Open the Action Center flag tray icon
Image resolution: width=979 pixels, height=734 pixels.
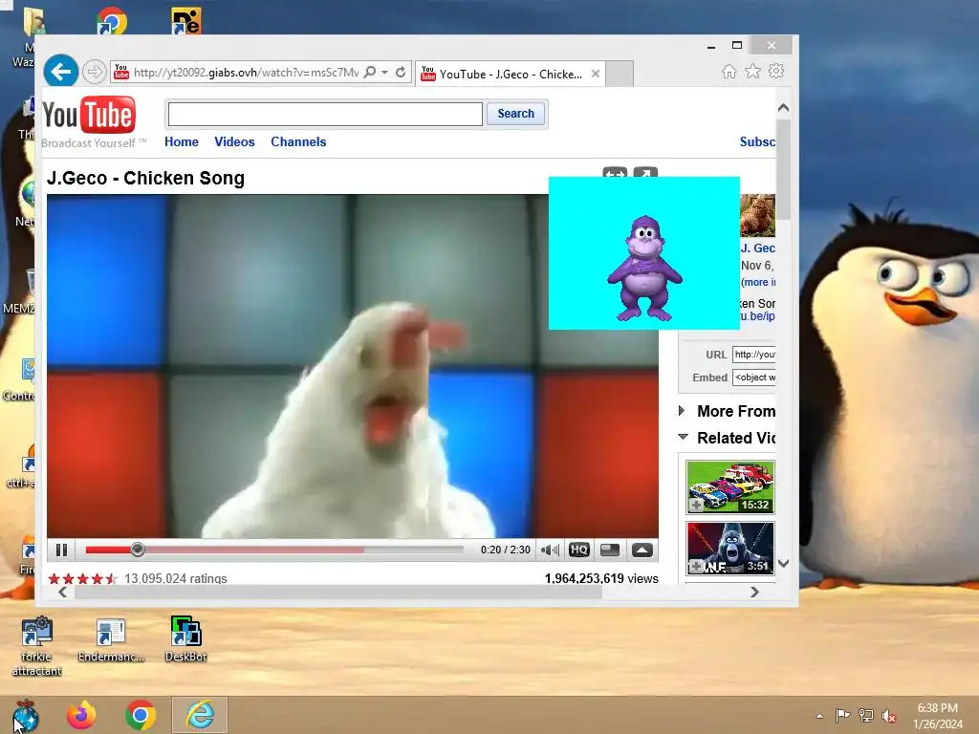click(x=842, y=715)
